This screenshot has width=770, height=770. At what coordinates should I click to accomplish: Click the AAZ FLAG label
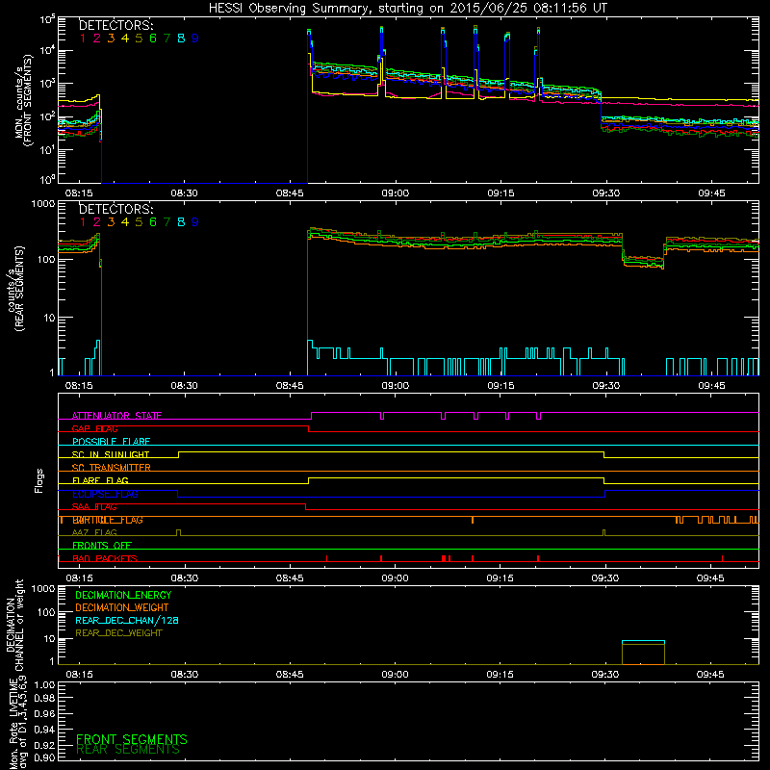pos(94,533)
